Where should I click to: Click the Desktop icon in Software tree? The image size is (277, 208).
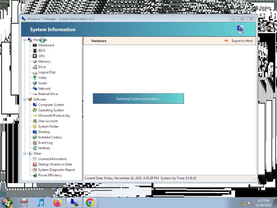click(35, 132)
